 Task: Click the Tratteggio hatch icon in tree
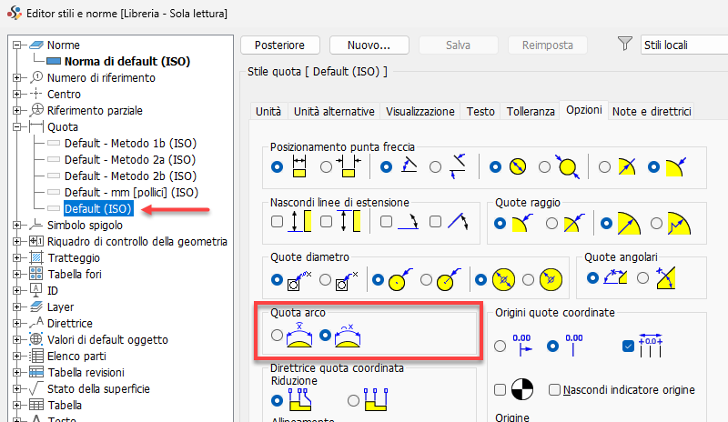point(36,257)
